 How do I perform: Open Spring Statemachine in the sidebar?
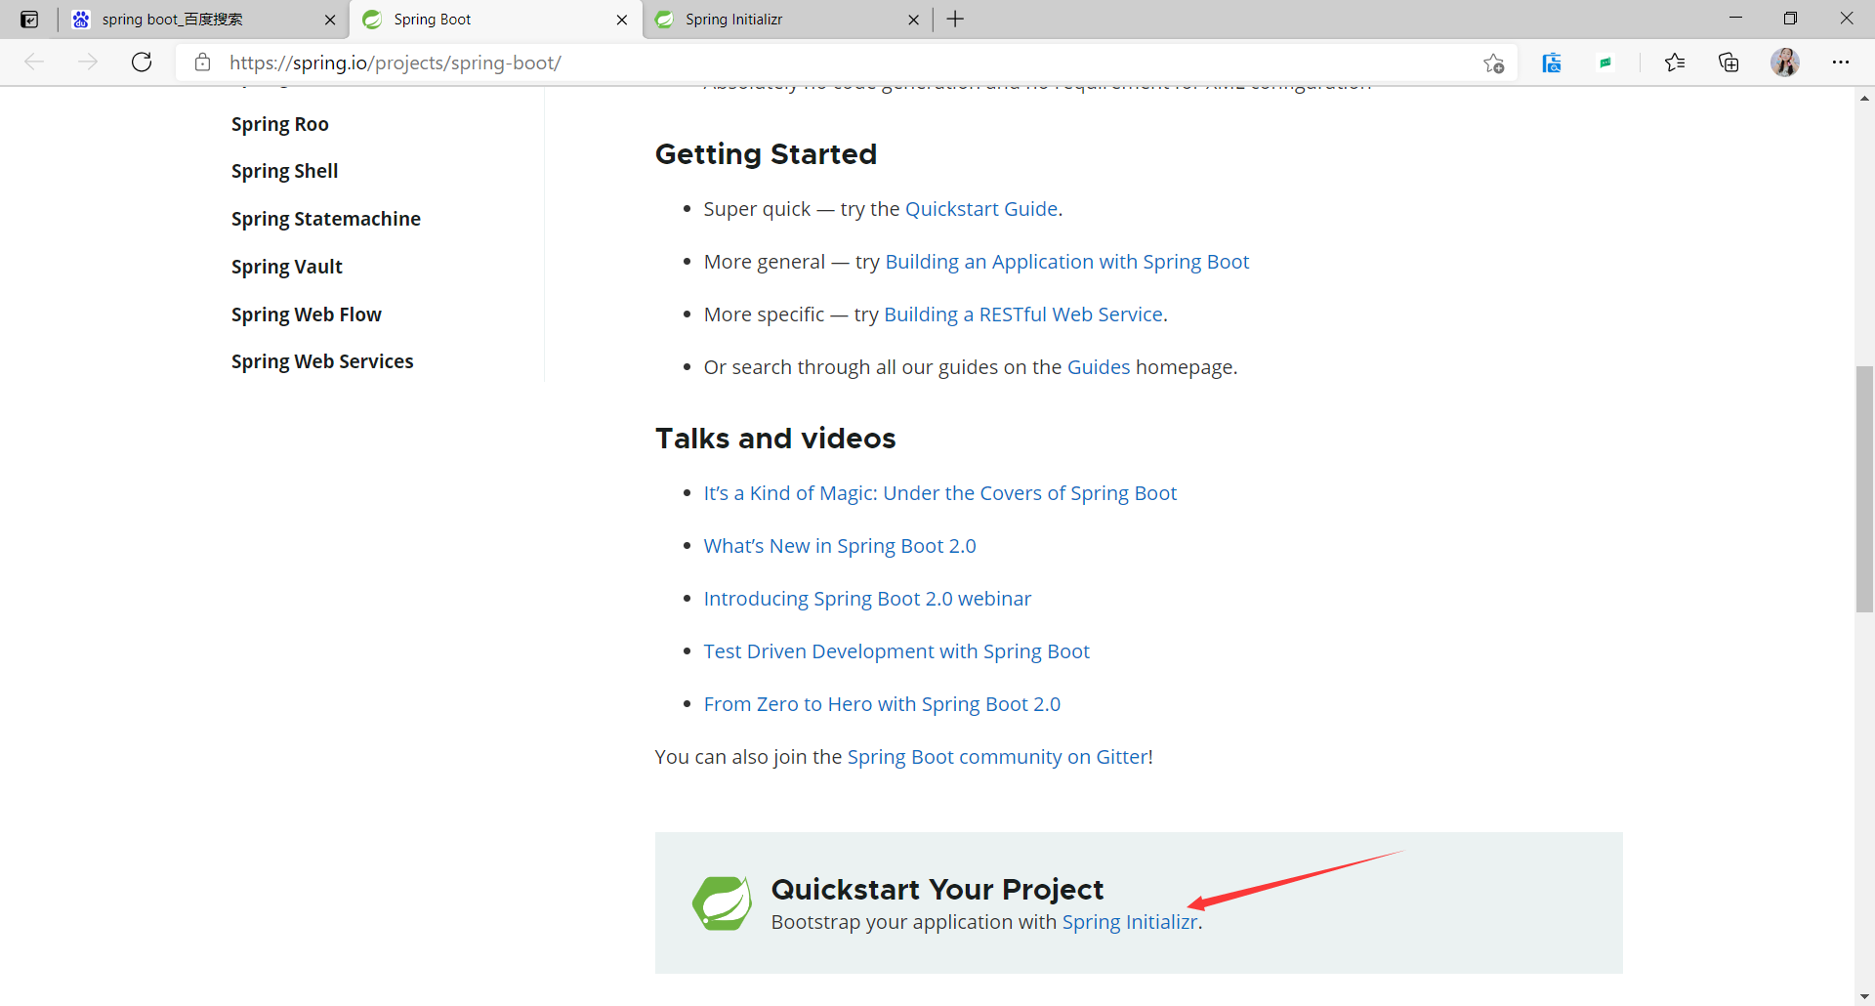[326, 219]
